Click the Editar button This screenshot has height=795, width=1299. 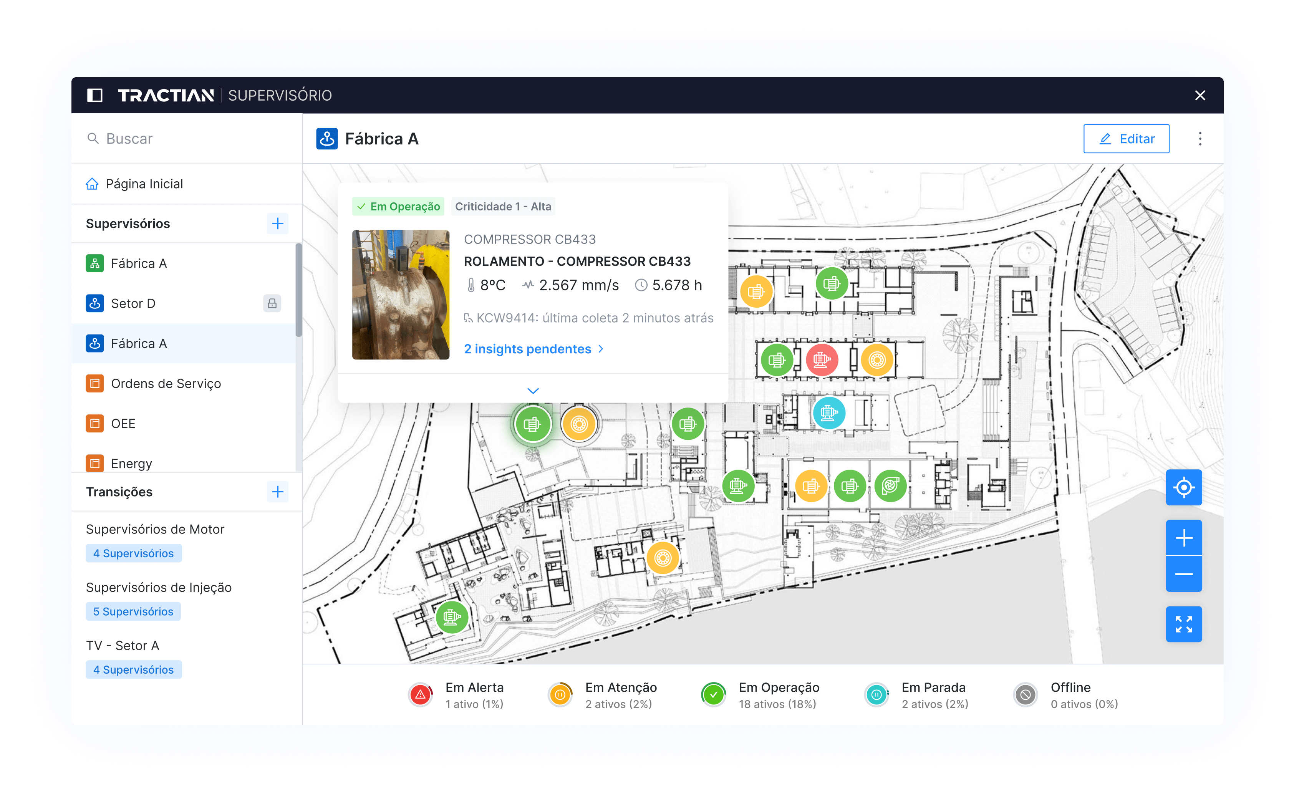pyautogui.click(x=1126, y=139)
